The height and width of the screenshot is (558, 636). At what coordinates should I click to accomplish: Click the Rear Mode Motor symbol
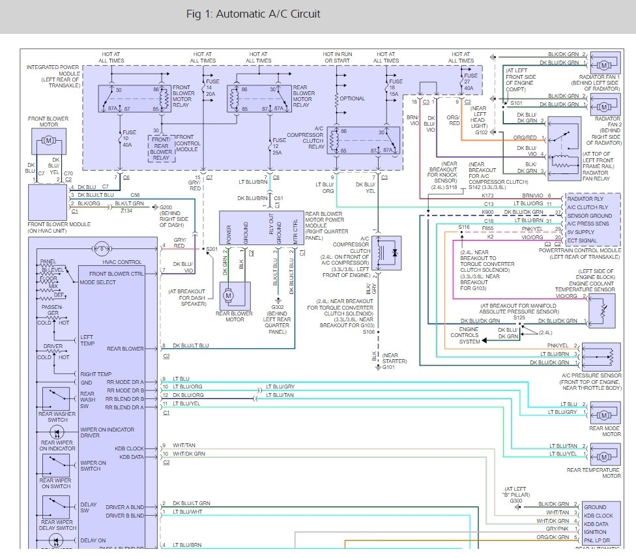604,411
